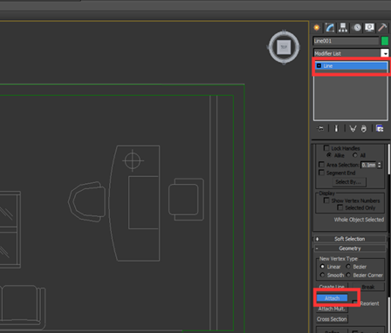This screenshot has height=333, width=391.
Task: Click the Select By... button
Action: click(348, 182)
